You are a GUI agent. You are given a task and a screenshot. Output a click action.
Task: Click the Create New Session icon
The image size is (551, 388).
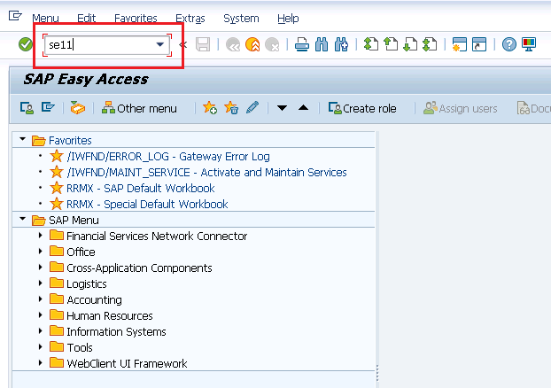[x=459, y=44]
